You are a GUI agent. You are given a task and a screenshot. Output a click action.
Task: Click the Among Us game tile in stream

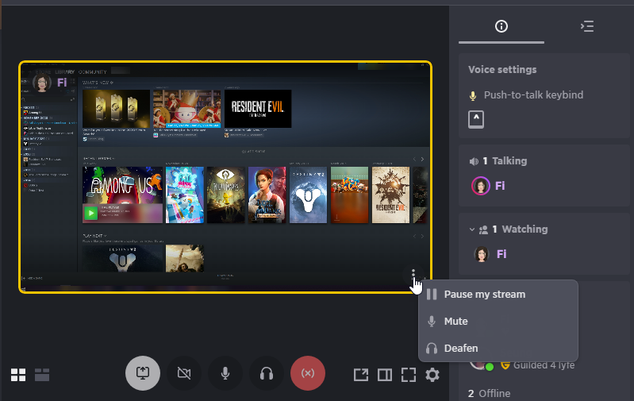click(x=122, y=195)
